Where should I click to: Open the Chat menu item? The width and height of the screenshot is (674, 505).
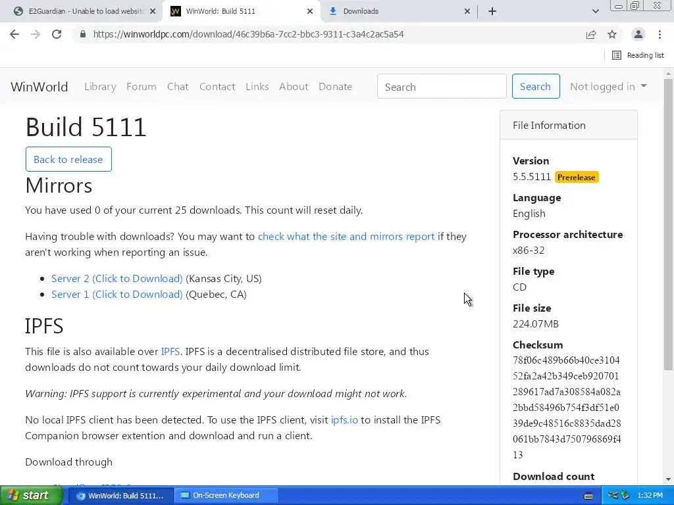click(178, 87)
